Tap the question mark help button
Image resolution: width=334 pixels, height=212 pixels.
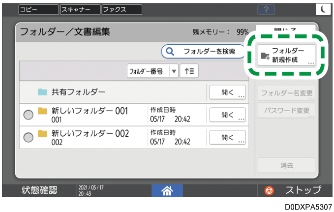tap(266, 9)
